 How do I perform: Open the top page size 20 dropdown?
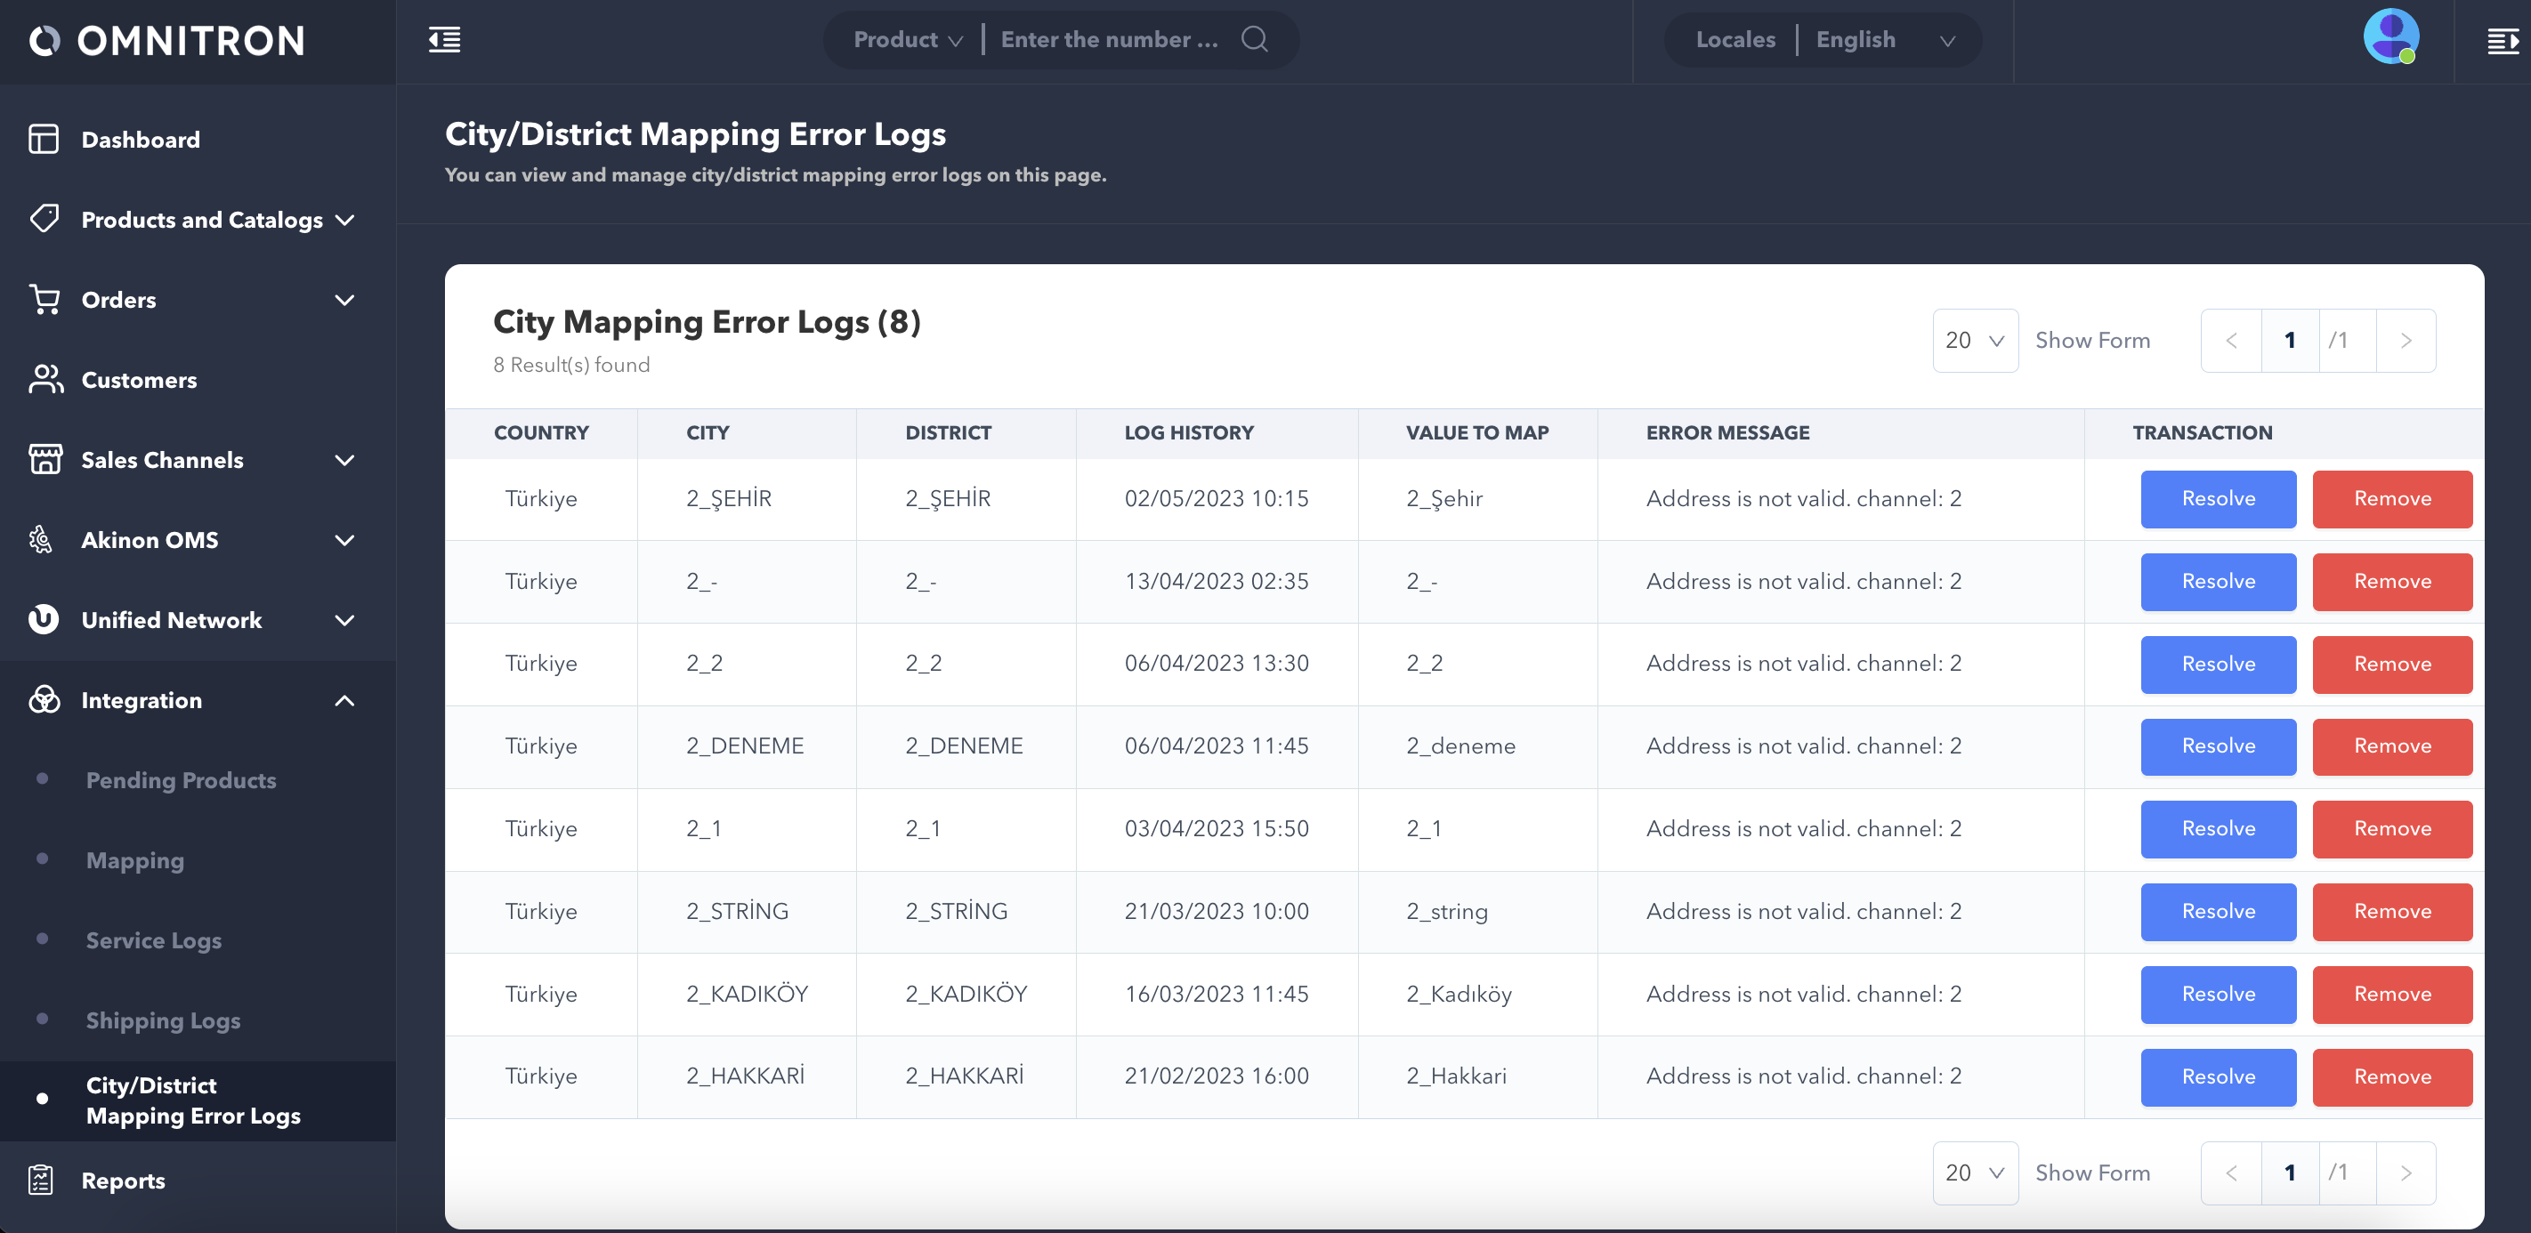1974,340
